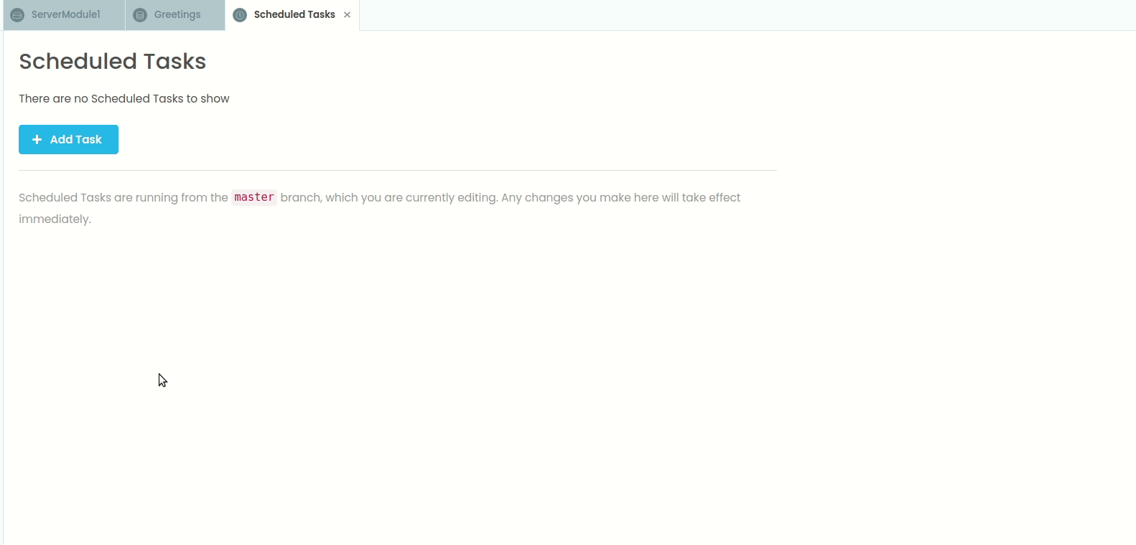Click the master branch label
The height and width of the screenshot is (545, 1136).
tap(254, 197)
